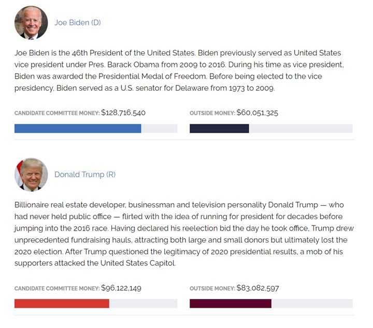Click the dark navy outside money bar
The width and height of the screenshot is (373, 328).
(219, 129)
